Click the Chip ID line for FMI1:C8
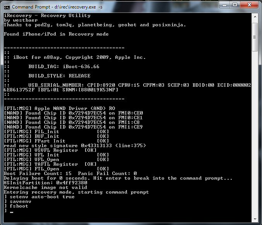This screenshot has width=262, height=225. pyautogui.click(x=72, y=122)
